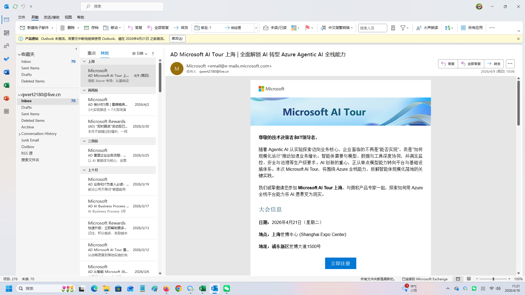
Task: Open the 发送/接收 ribbon tab
Action: 51,17
